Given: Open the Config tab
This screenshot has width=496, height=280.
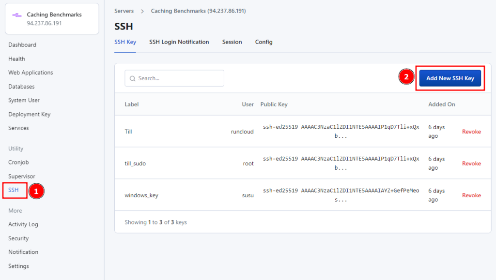Looking at the screenshot, I should coord(263,42).
